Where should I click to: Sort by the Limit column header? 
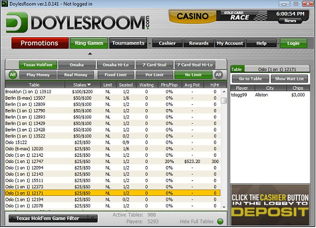click(108, 85)
